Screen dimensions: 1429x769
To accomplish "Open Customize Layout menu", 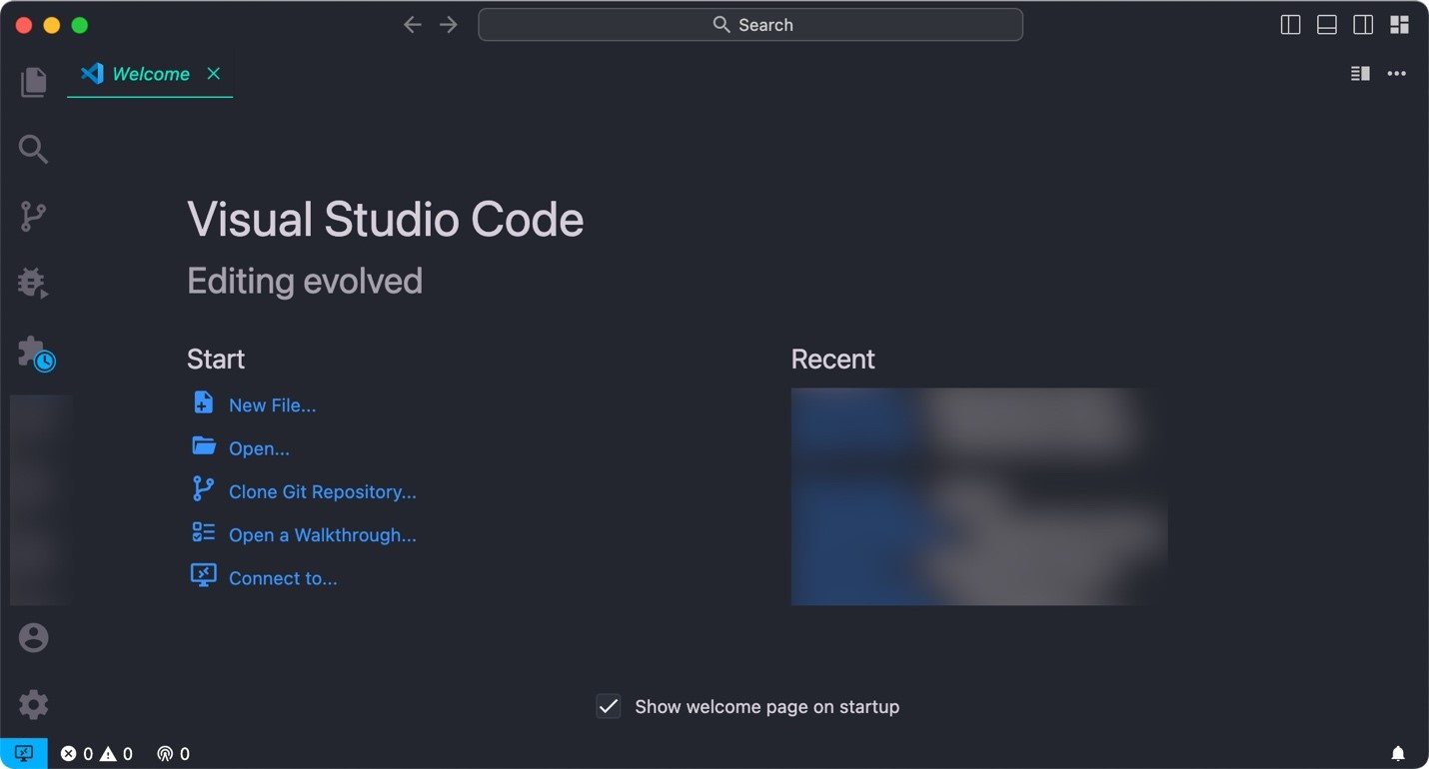I will coord(1399,25).
